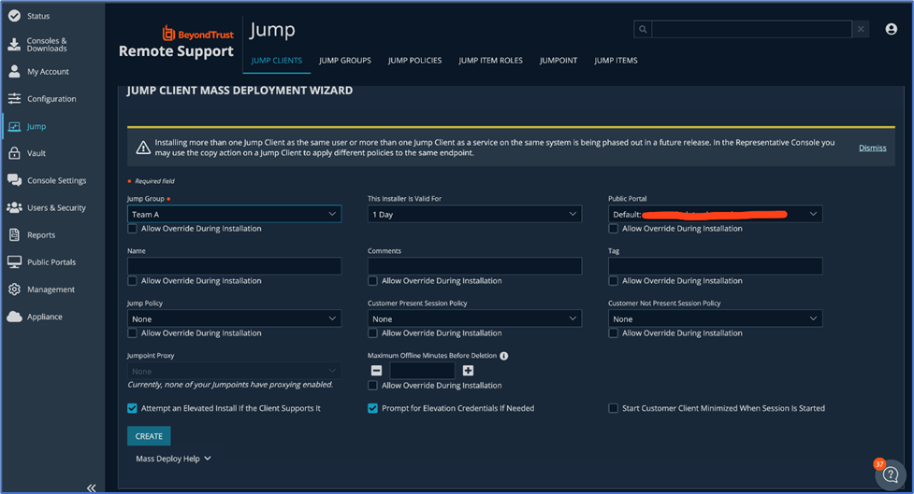Toggle Customer Not Present Session Policy override
914x494 pixels.
pyautogui.click(x=613, y=333)
